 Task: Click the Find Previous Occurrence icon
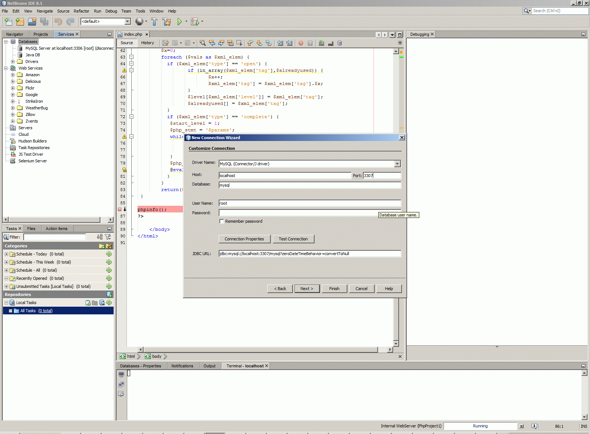point(212,43)
